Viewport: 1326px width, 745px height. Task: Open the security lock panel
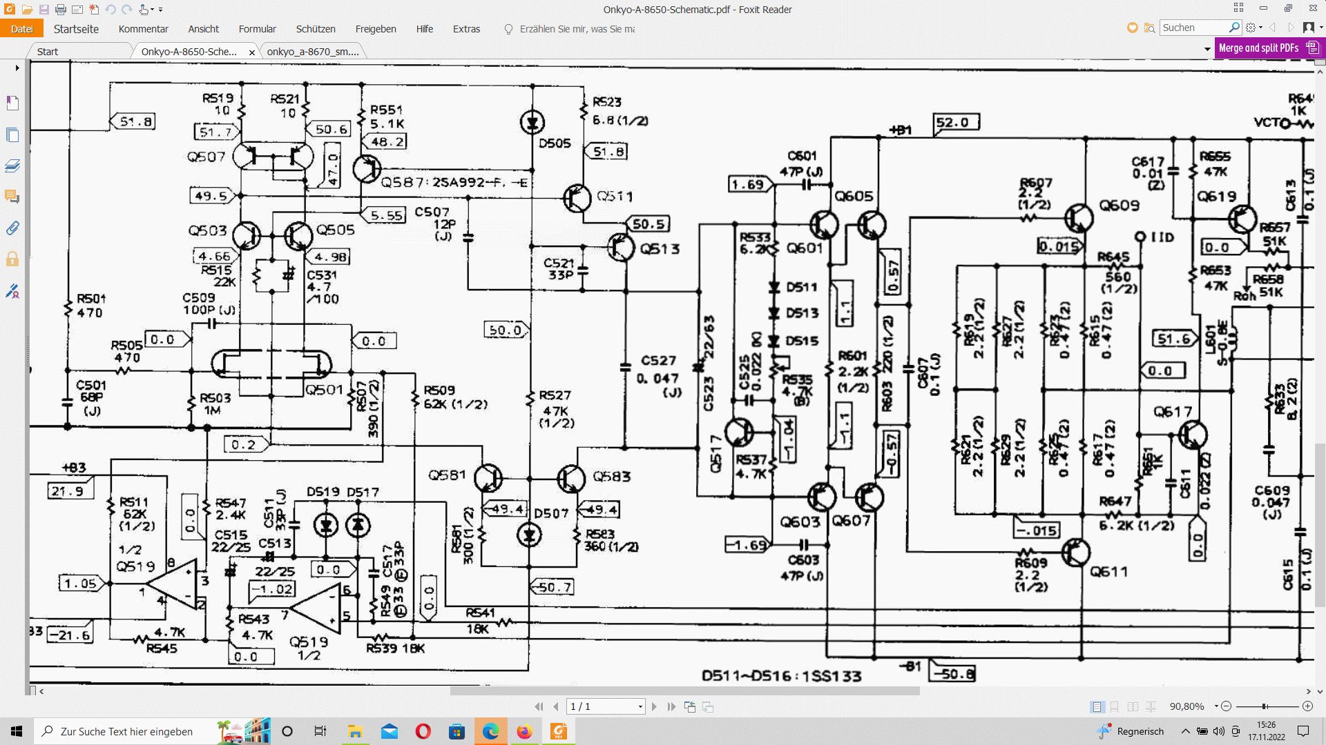click(12, 259)
